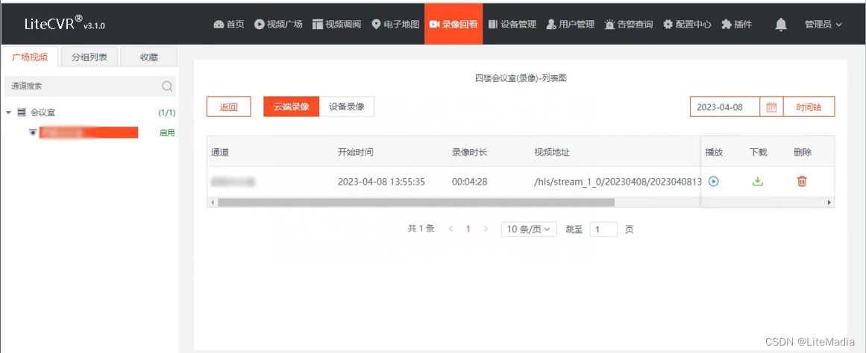Click the 通道 column header
Image resolution: width=866 pixels, height=353 pixels.
pos(220,152)
